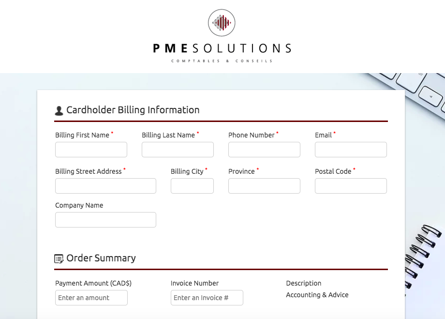
Task: Focus the Billing Street Address field
Action: [x=105, y=186]
